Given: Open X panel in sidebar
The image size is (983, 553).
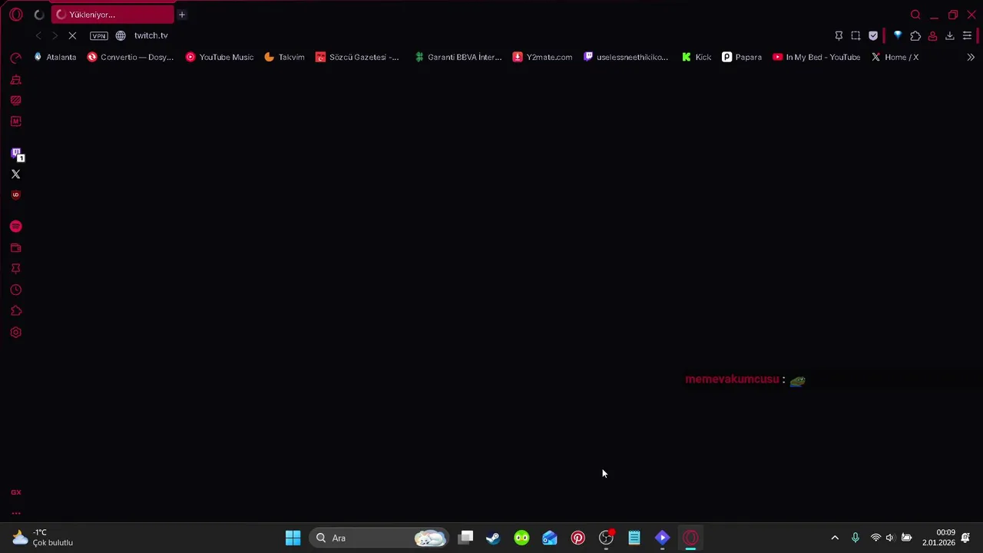Looking at the screenshot, I should tap(15, 174).
